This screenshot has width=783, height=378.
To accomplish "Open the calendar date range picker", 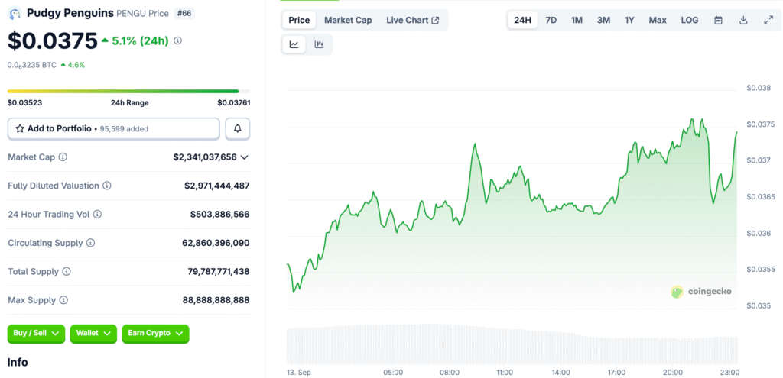I will pos(718,21).
